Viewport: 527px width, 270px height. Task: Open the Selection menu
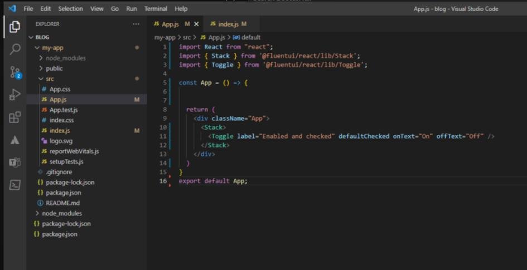pos(70,9)
